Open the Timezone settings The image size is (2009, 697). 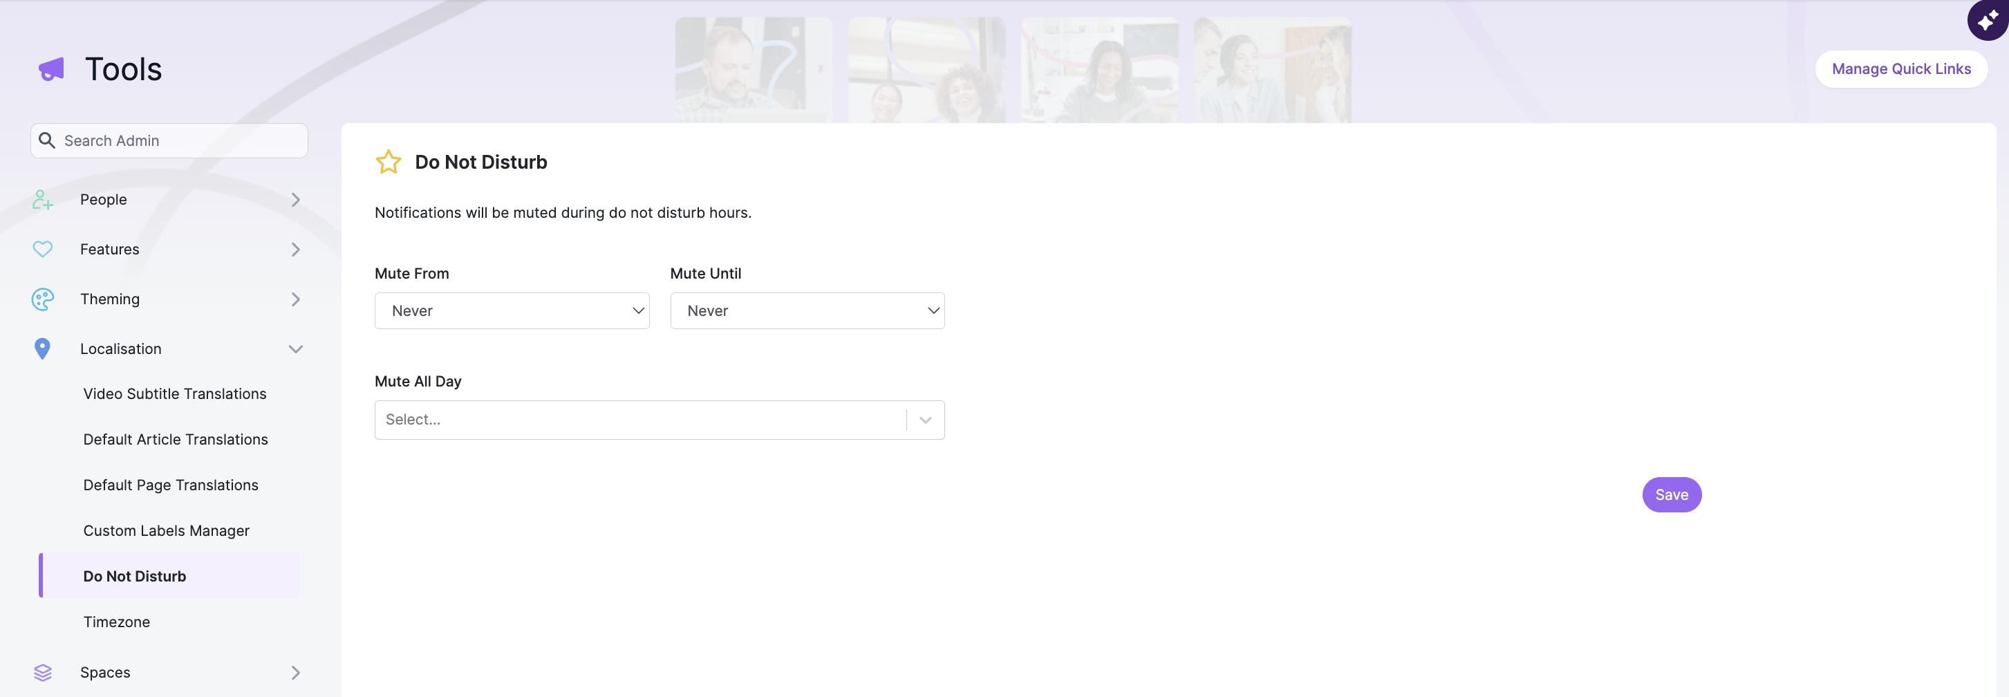pyautogui.click(x=116, y=622)
